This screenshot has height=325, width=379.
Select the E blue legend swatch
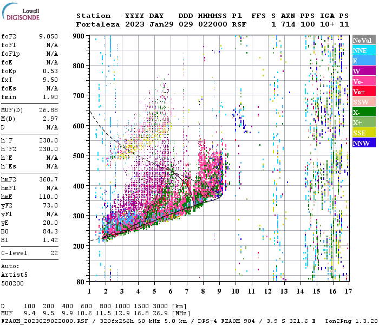click(x=364, y=61)
